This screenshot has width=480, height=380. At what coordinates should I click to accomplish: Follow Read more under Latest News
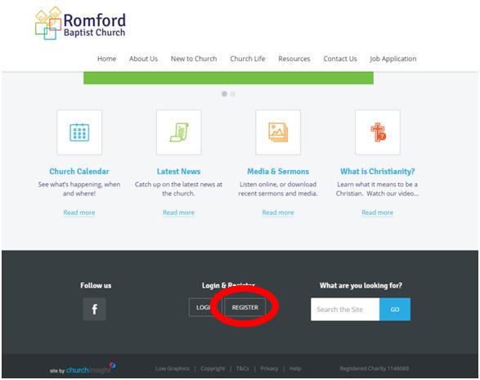tap(179, 212)
